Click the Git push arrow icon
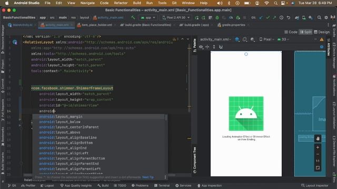Image resolution: width=337 pixels, height=189 pixels. pyautogui.click(x=274, y=18)
